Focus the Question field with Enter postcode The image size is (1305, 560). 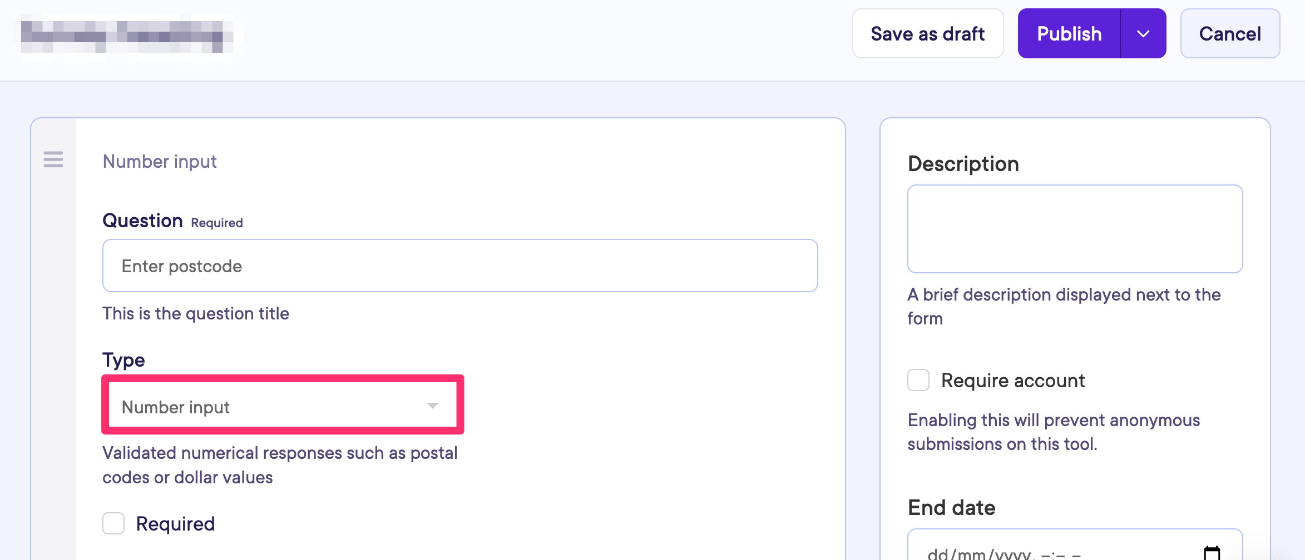click(459, 266)
